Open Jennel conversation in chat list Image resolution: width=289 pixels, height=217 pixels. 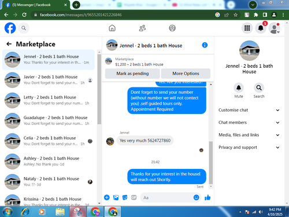click(49, 60)
